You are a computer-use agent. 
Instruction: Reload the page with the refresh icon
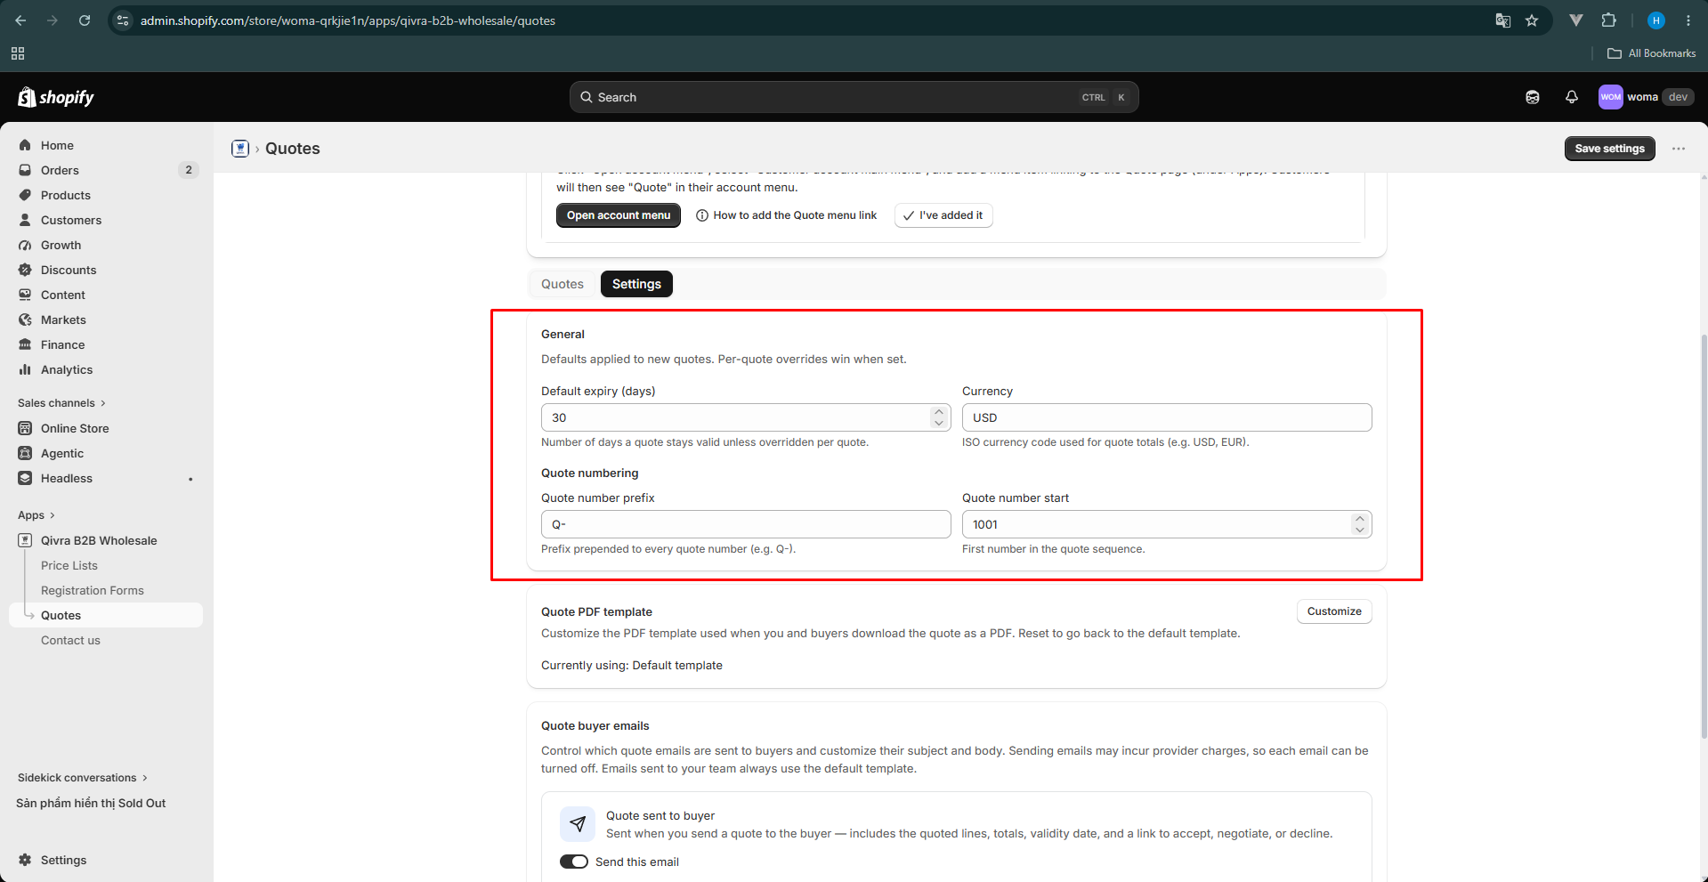85,20
